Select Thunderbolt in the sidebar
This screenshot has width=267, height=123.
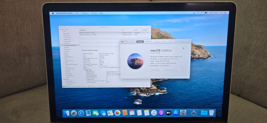[70, 76]
